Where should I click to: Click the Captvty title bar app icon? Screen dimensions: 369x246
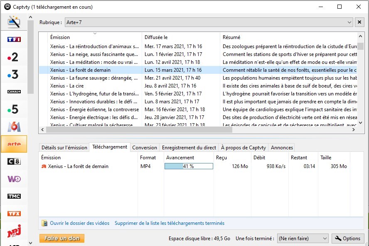[x=7, y=7]
